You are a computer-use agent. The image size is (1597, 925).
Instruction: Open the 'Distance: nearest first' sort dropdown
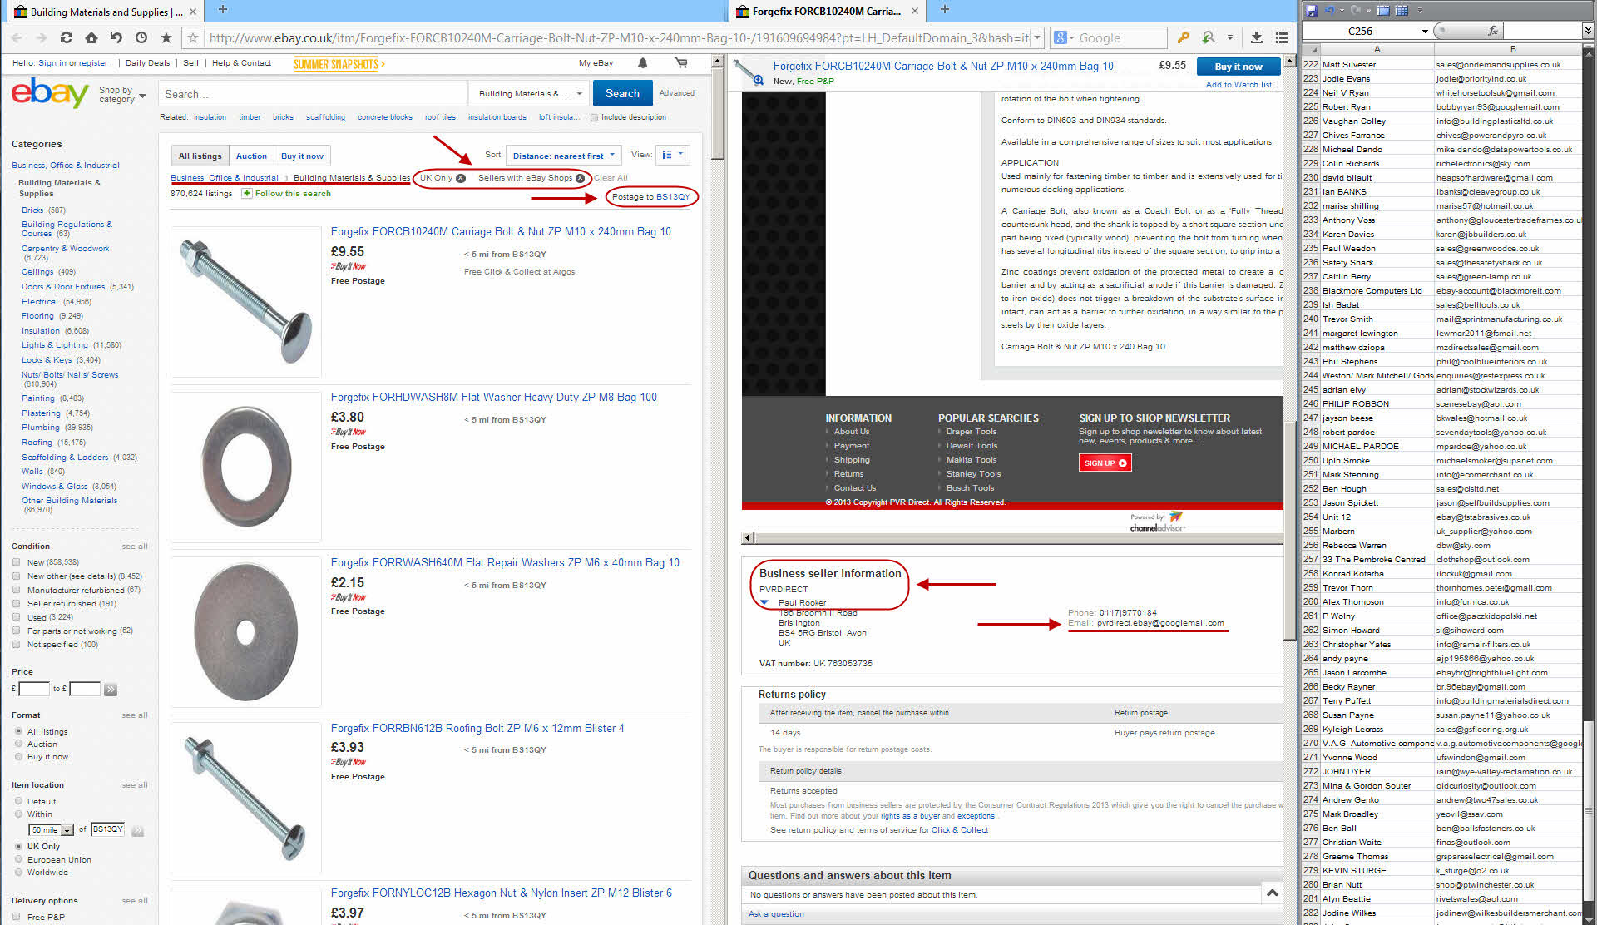coord(563,156)
